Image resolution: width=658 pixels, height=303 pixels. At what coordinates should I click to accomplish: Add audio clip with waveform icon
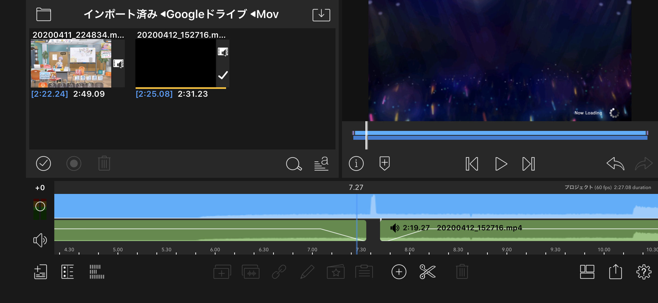click(x=251, y=272)
